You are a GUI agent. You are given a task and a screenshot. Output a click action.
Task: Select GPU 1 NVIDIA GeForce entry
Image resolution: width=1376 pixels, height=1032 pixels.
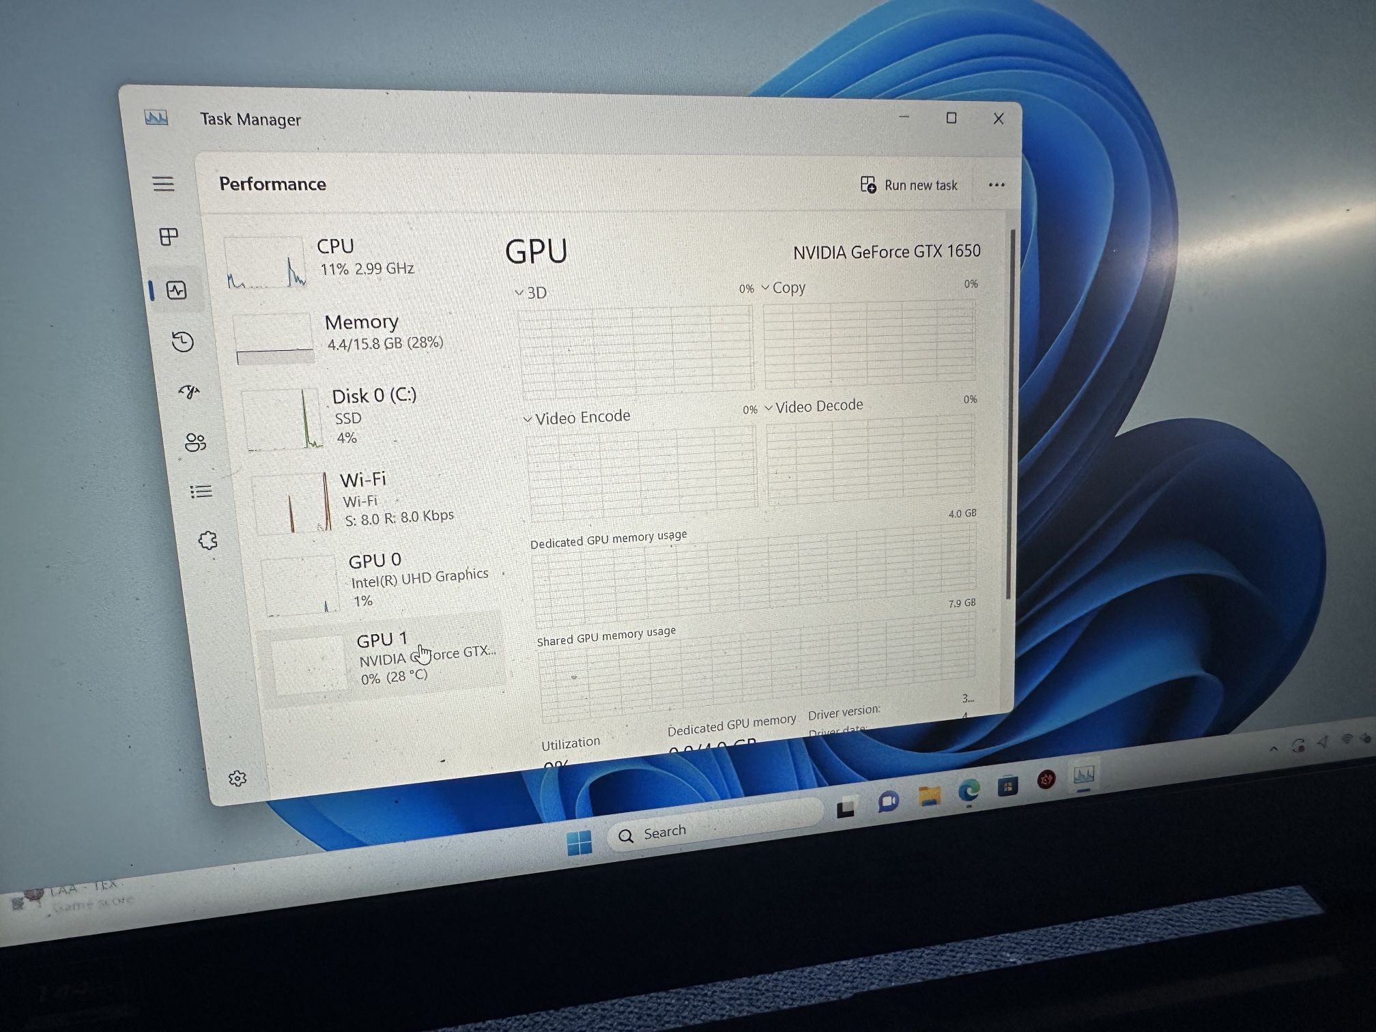386,660
